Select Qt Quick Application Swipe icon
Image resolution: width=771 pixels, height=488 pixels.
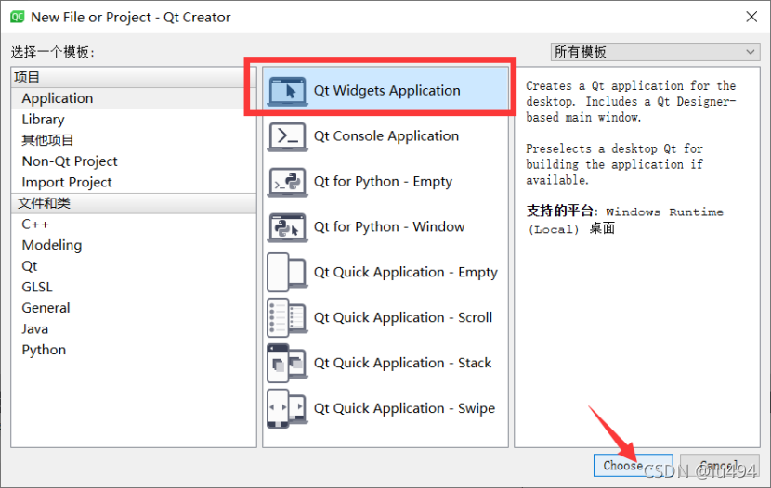pyautogui.click(x=287, y=408)
